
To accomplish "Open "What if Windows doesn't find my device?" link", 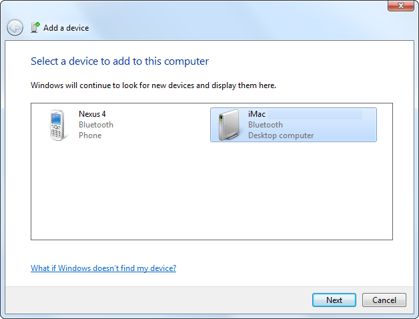I will pos(103,268).
